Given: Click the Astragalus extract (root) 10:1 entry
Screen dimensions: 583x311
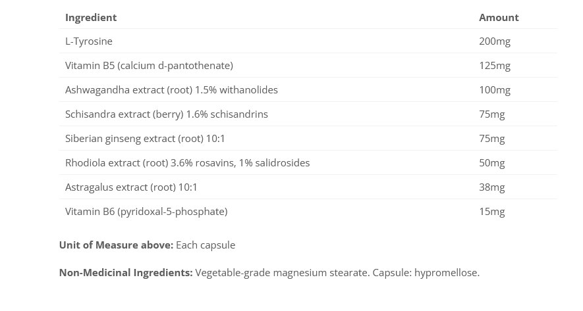Looking at the screenshot, I should pyautogui.click(x=131, y=187).
